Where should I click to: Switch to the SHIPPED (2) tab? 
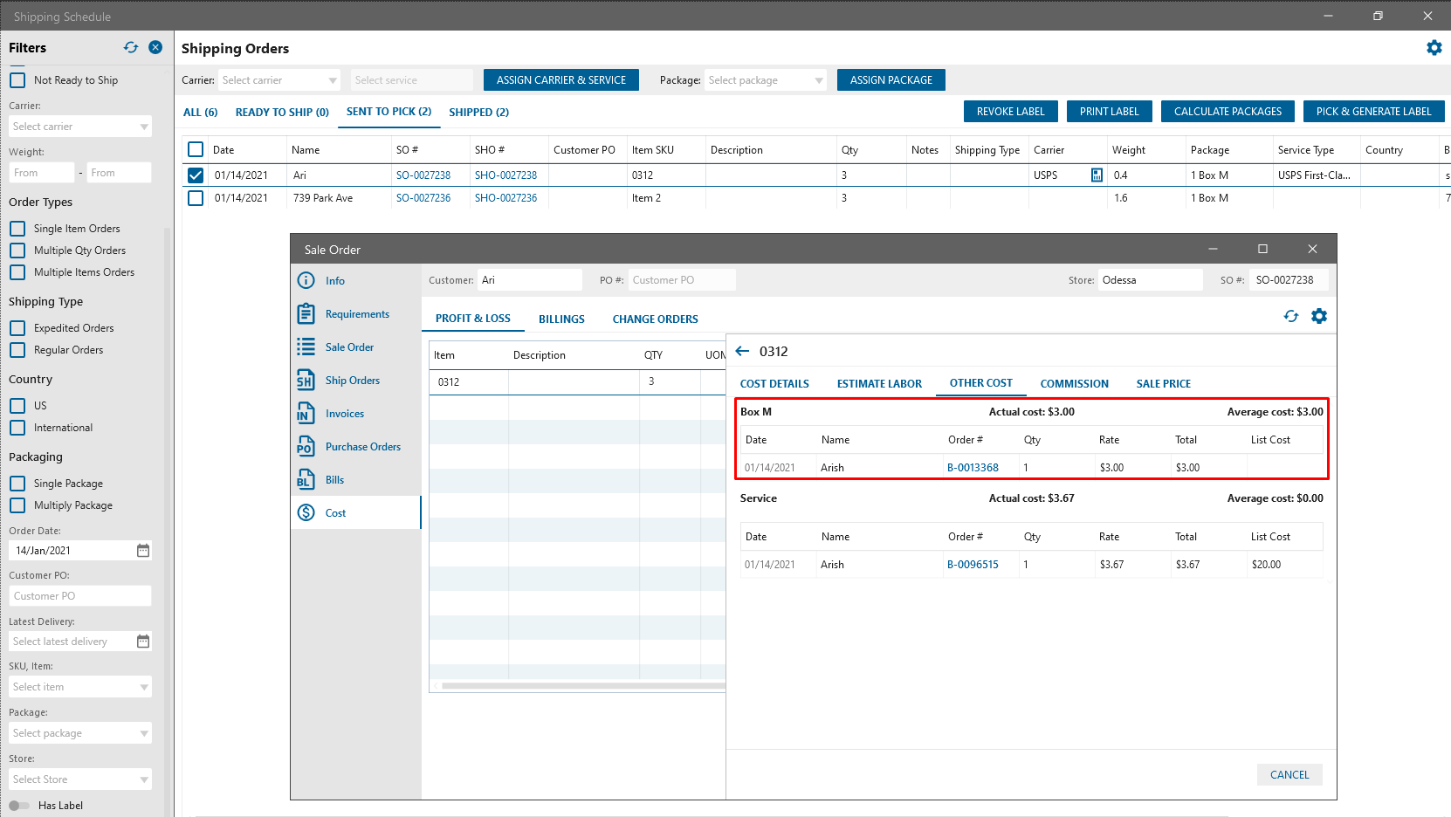478,112
